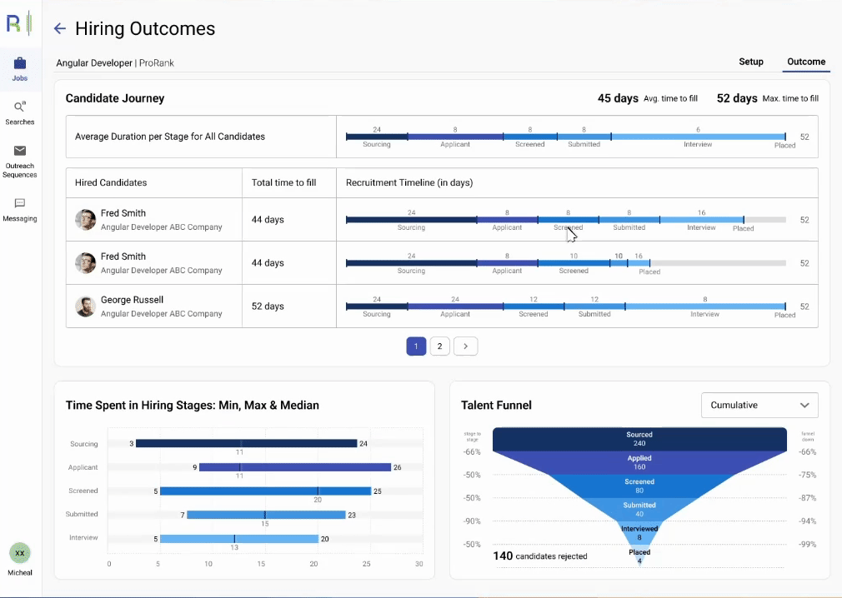This screenshot has height=598, width=842.
Task: Click the back arrow next to Hiring Outcomes
Action: coord(59,28)
